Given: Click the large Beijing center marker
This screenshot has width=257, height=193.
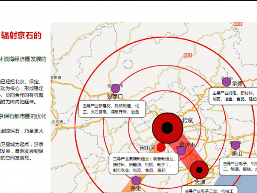Looking at the screenshot, I should (167, 128).
